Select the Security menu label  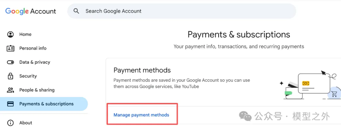click(x=28, y=76)
